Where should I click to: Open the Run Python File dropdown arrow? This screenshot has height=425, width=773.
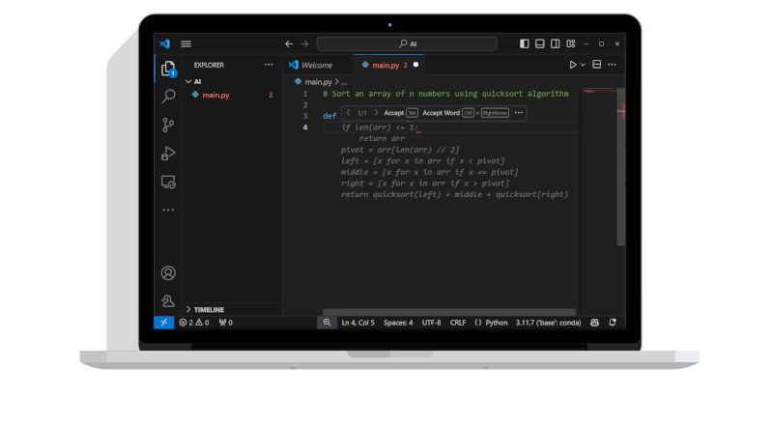[583, 65]
